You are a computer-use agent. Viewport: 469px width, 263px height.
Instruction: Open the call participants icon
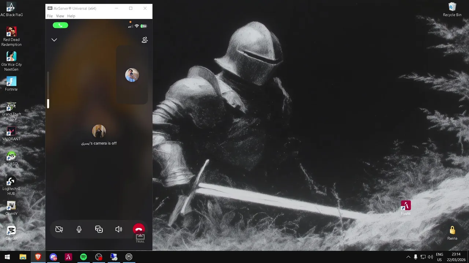pyautogui.click(x=144, y=40)
